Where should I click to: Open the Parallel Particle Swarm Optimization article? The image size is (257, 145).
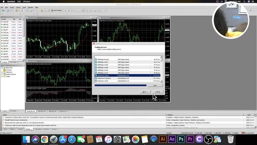pyautogui.click(x=16, y=120)
